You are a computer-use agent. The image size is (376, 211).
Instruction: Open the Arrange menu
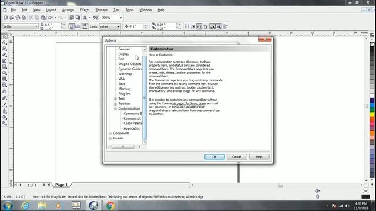(x=68, y=10)
